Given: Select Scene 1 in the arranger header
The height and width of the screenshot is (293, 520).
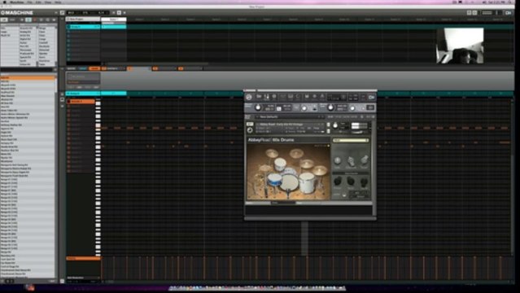Looking at the screenshot, I should pyautogui.click(x=113, y=20).
